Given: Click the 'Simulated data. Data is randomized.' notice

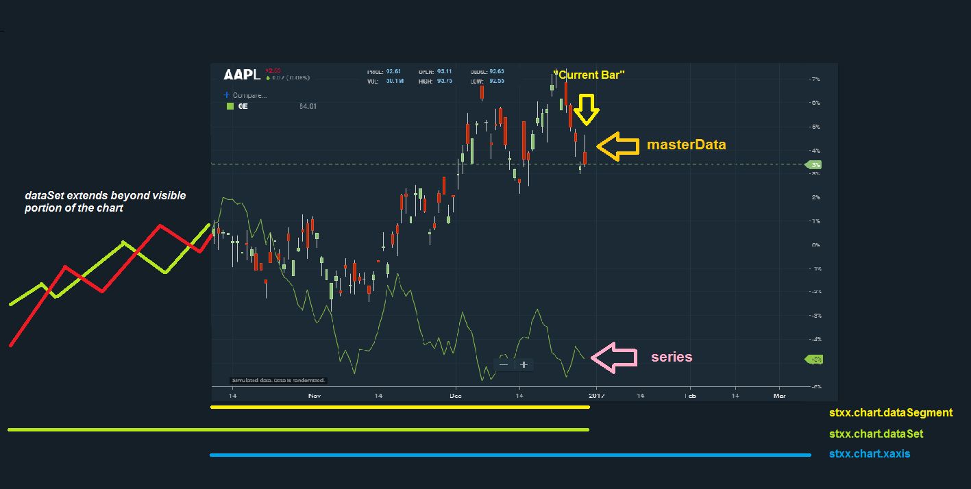Looking at the screenshot, I should click(279, 380).
